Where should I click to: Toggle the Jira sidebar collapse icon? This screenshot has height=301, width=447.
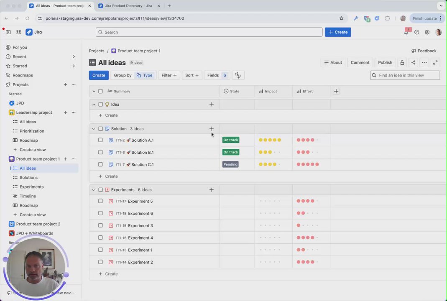click(8, 32)
